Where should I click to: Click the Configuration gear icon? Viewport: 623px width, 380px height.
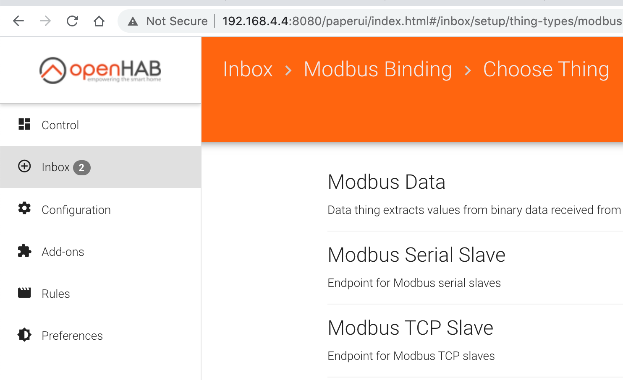[x=24, y=208]
